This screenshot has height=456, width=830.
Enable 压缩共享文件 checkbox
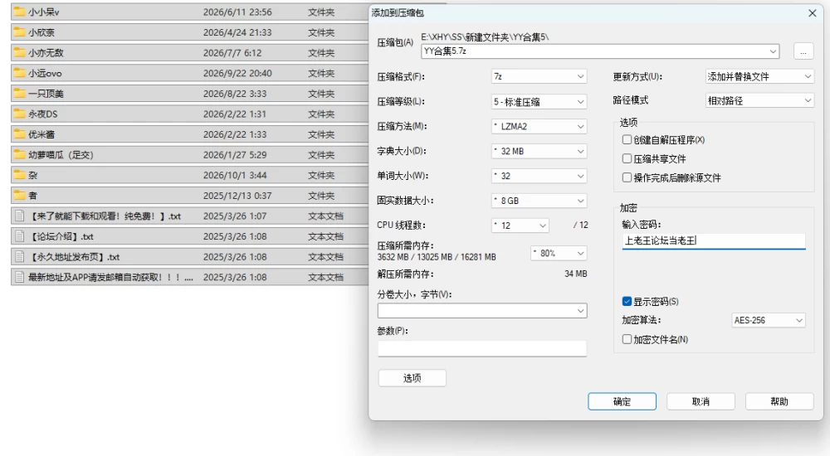[627, 158]
